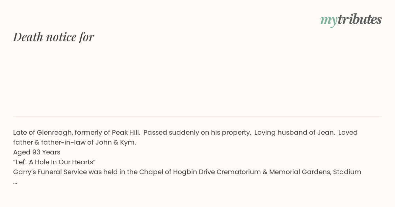Screen dimensions: 395x207
Task: Click the dark "tributes" part of the logo
Action: pos(359,20)
